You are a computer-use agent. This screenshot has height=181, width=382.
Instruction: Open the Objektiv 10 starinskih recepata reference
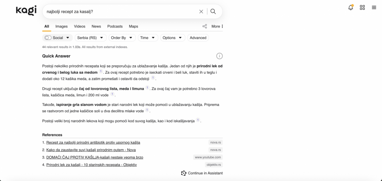point(91,164)
